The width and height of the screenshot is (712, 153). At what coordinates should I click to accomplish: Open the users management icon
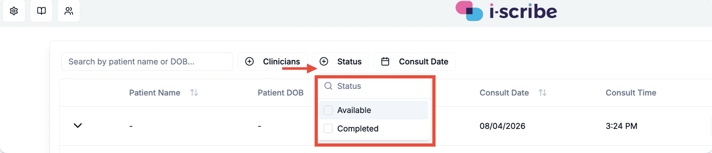point(69,11)
